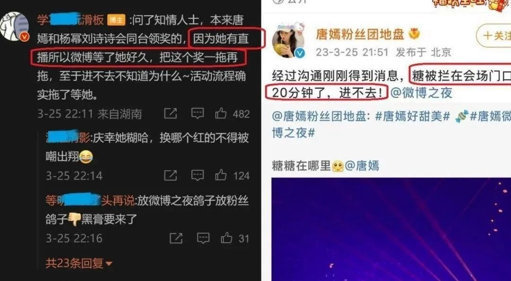Like the main comment with 482 likes
The width and height of the screenshot is (511, 281).
coord(220,113)
